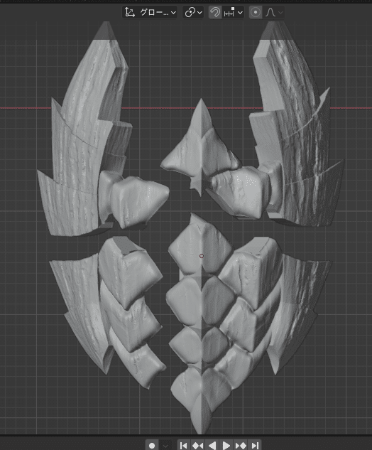372x450 pixels.
Task: Jump to the end frame
Action: pyautogui.click(x=254, y=445)
